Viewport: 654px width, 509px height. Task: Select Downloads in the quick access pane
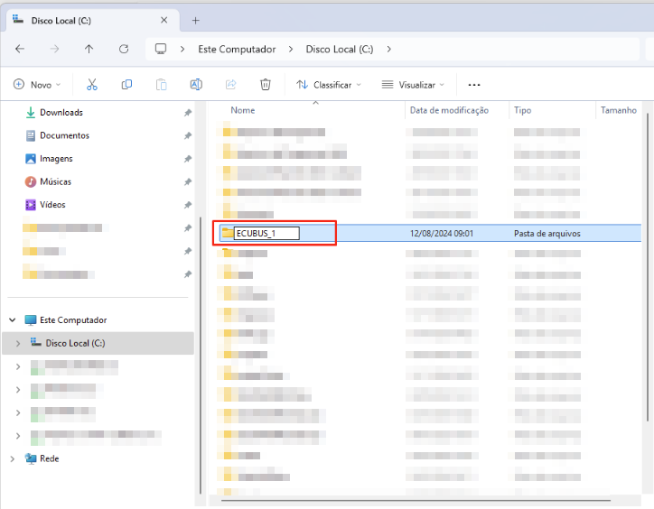click(61, 113)
